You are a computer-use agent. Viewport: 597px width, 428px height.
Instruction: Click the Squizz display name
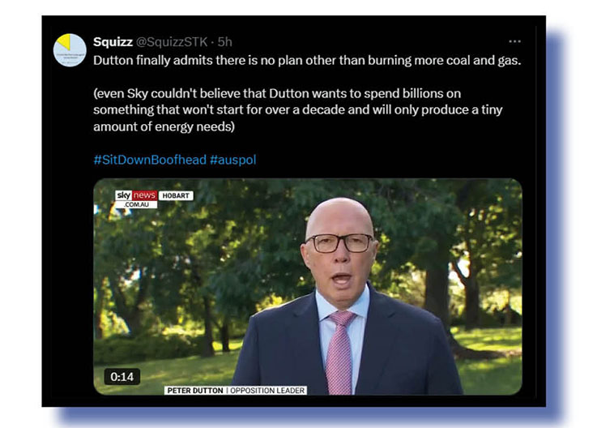113,42
